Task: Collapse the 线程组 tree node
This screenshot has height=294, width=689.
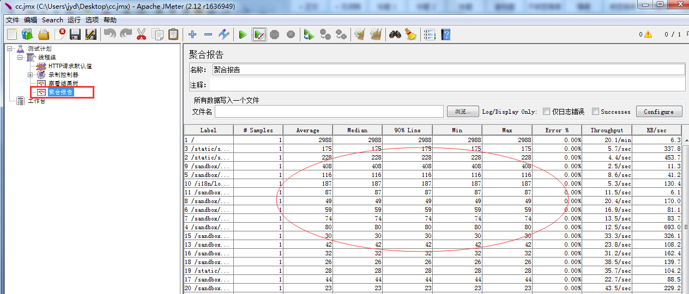Action: point(20,57)
